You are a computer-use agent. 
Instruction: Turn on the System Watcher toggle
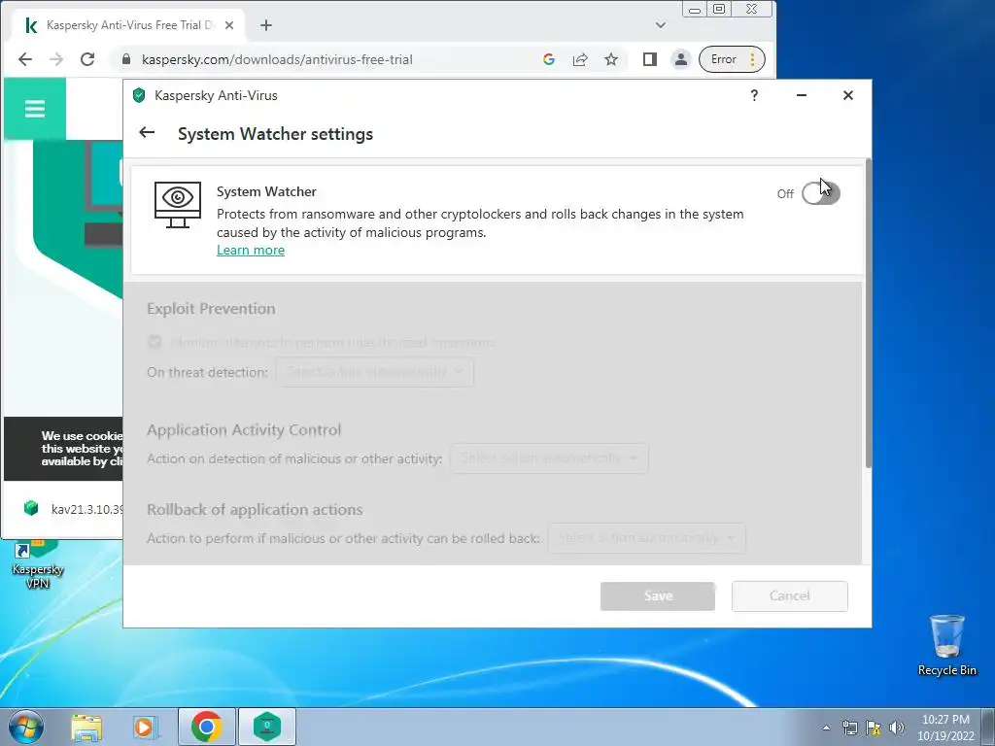820,193
